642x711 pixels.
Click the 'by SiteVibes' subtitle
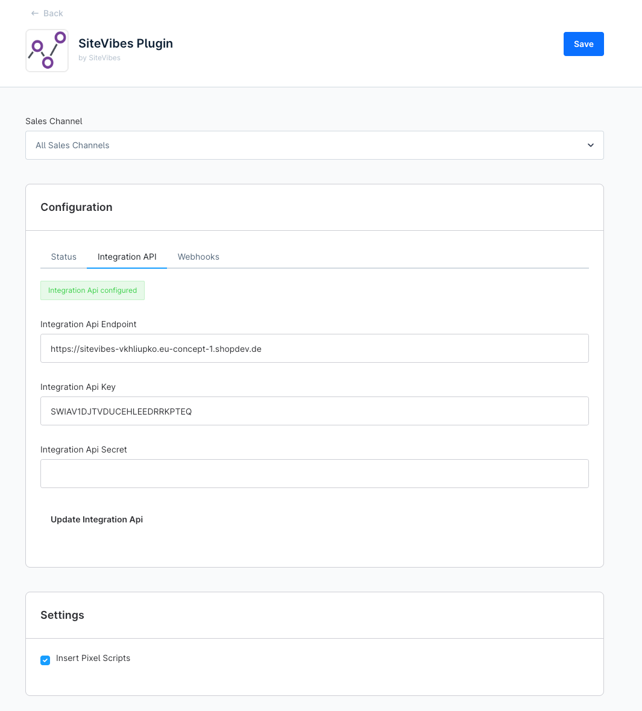tap(99, 58)
